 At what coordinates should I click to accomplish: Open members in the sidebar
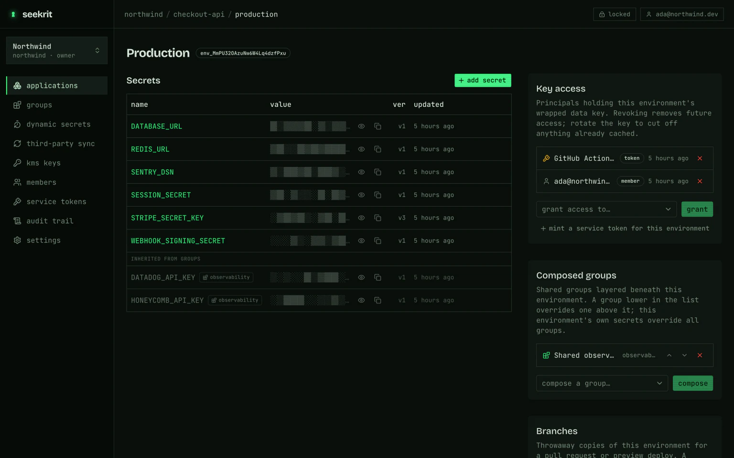coord(57,182)
